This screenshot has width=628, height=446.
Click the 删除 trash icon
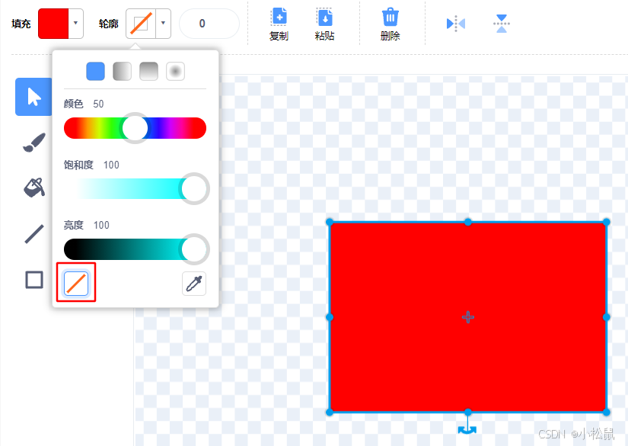click(390, 18)
